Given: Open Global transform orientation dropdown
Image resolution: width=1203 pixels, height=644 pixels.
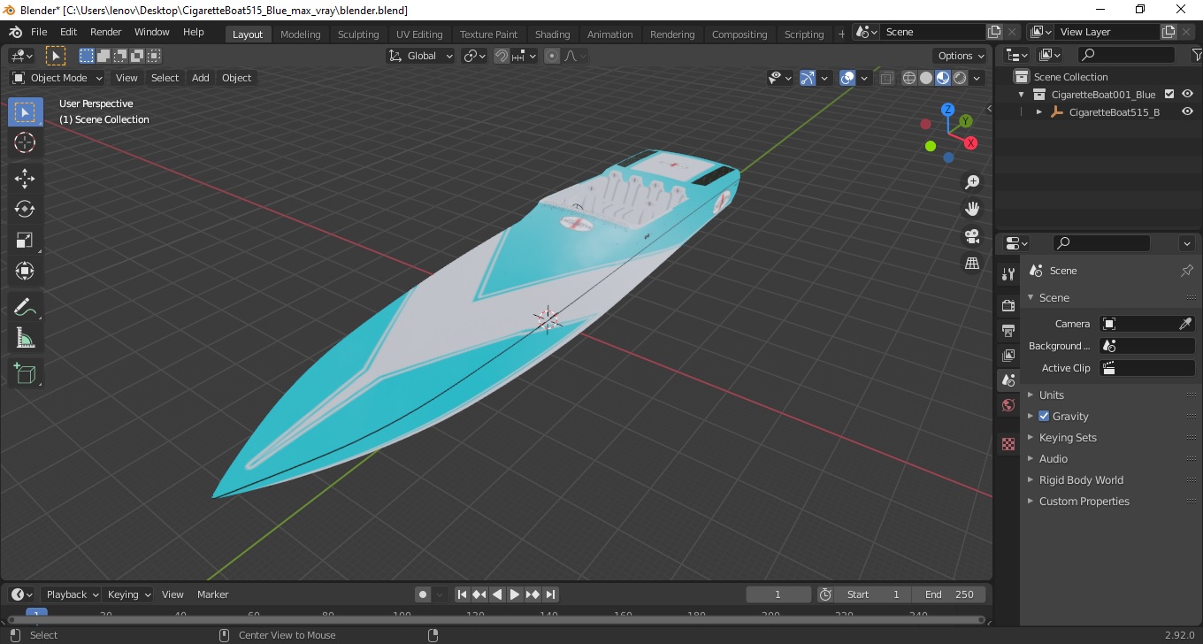Looking at the screenshot, I should pos(421,56).
